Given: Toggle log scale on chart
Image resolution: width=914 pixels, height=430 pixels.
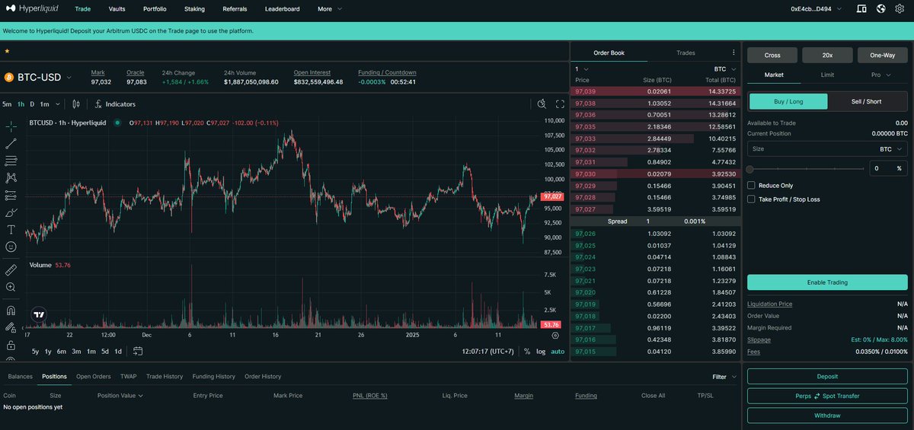Looking at the screenshot, I should [x=541, y=352].
